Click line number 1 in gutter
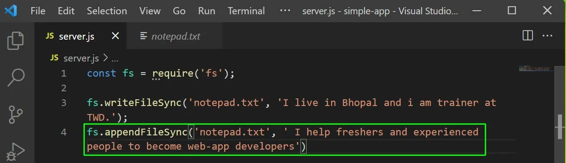Viewport: 566px width, 163px height. (x=64, y=73)
